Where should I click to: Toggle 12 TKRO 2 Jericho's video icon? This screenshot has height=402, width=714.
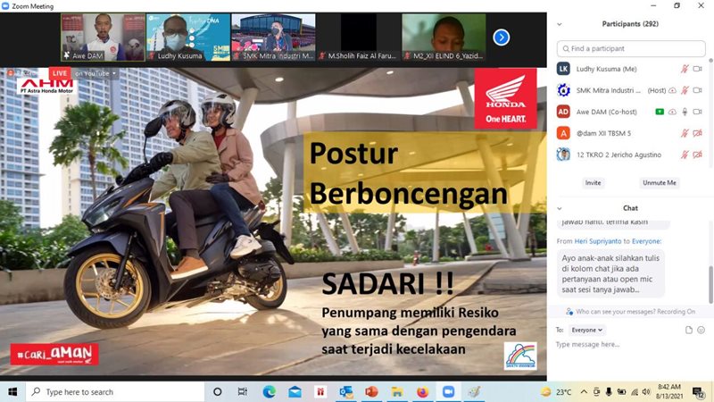click(698, 155)
